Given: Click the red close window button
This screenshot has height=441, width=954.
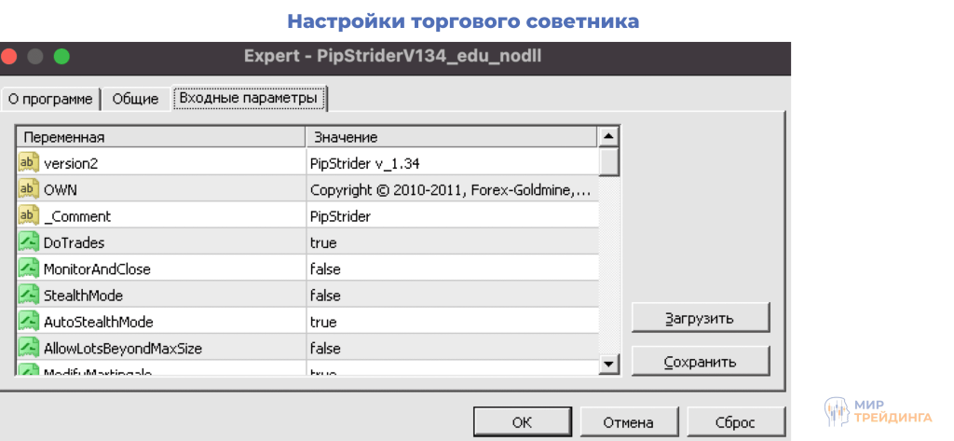Looking at the screenshot, I should tap(8, 57).
